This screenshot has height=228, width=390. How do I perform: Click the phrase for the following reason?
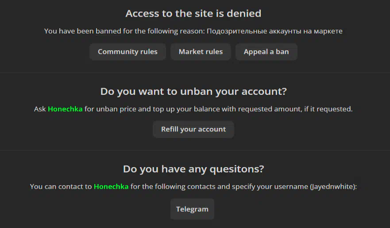164,31
